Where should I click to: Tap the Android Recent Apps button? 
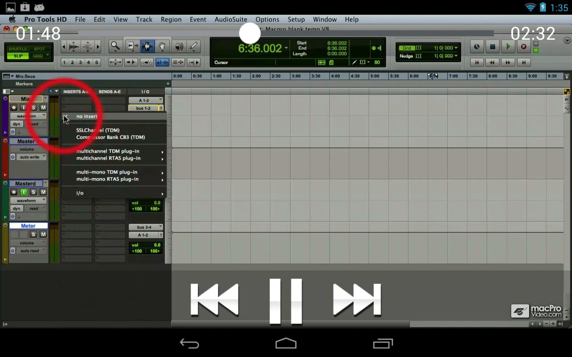tap(383, 343)
